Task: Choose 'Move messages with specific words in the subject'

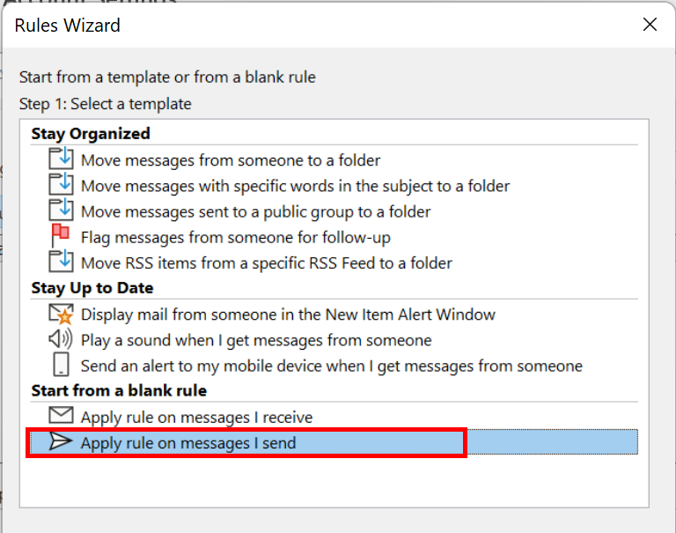Action: 295,186
